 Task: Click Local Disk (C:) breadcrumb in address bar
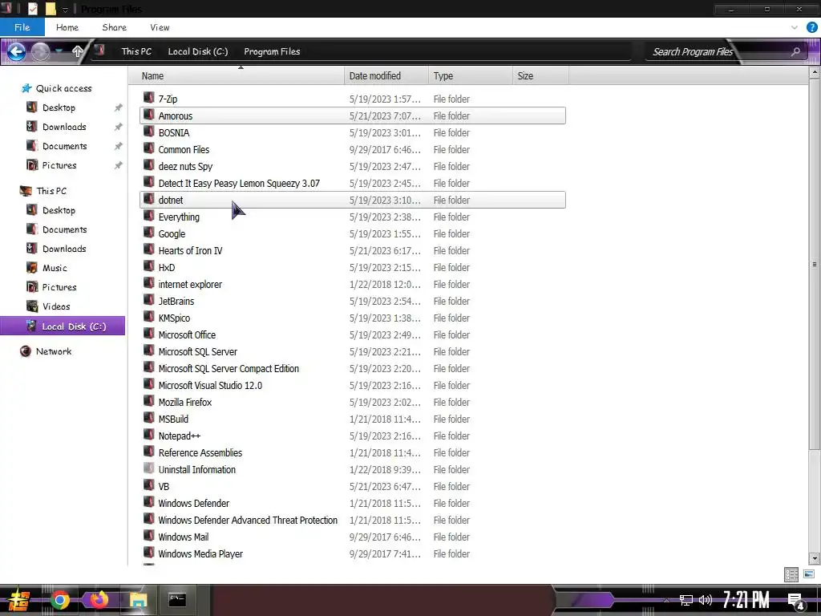pyautogui.click(x=198, y=51)
